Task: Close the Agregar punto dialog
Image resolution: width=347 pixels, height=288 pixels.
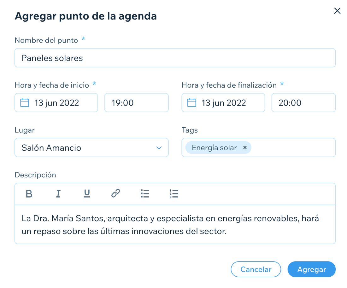Action: (x=337, y=10)
